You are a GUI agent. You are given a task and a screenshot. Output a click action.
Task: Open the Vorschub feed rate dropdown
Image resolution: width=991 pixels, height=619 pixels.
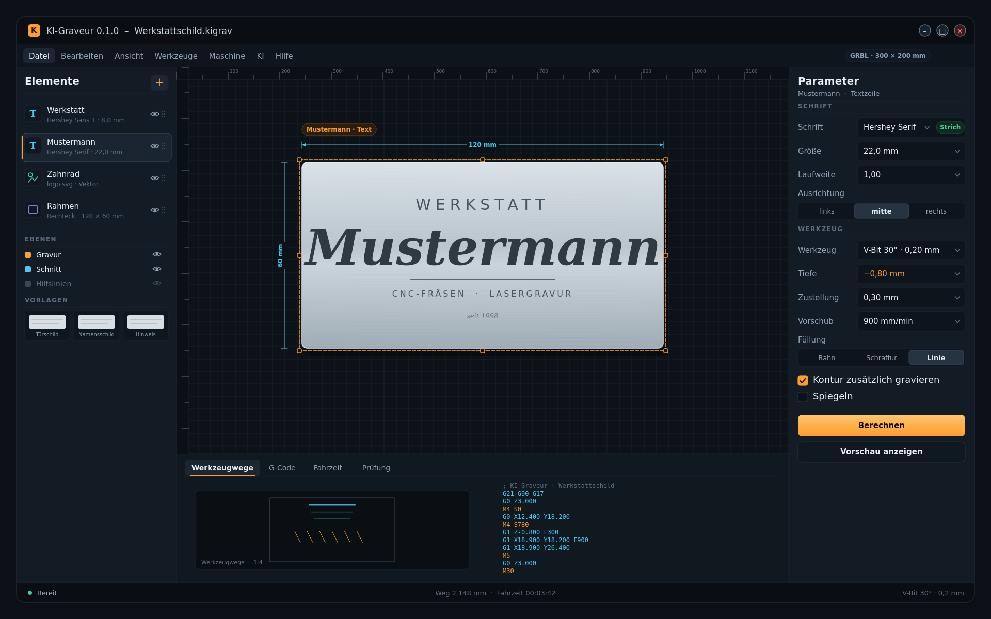(x=911, y=321)
